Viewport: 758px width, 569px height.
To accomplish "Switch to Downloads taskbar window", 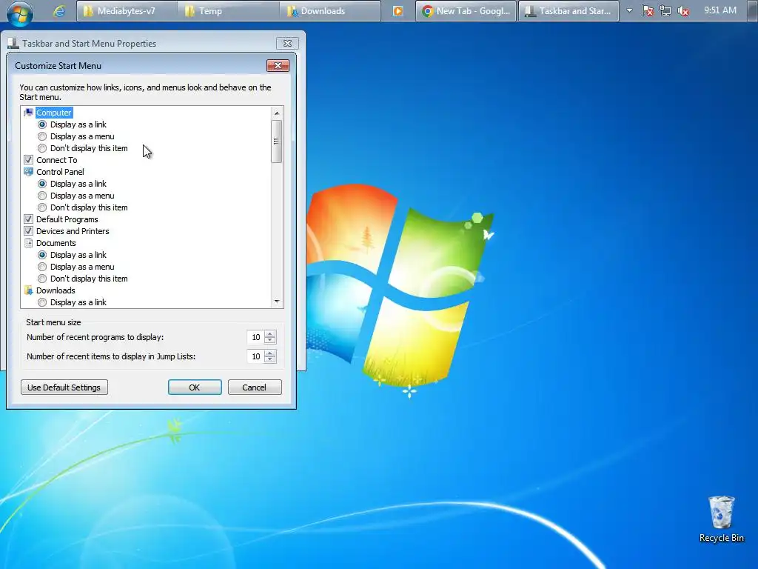I will tap(329, 10).
